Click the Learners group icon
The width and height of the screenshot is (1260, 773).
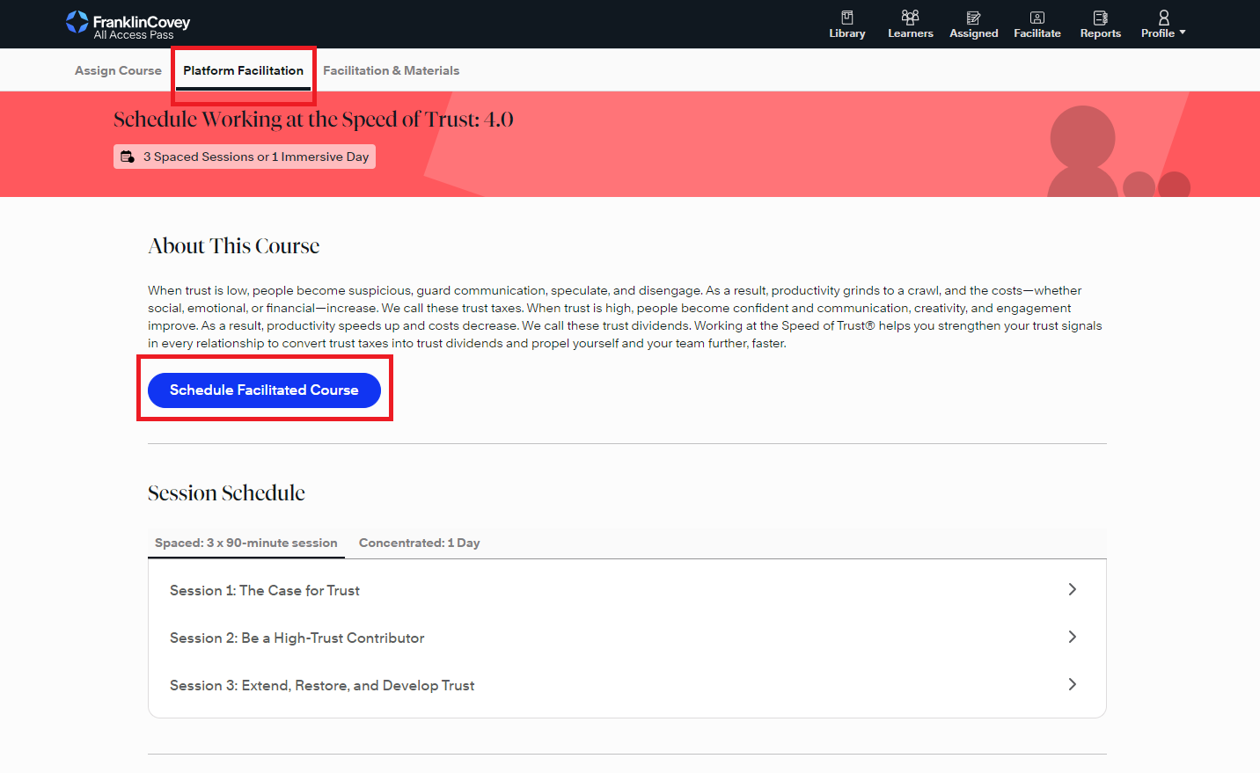[x=910, y=18]
